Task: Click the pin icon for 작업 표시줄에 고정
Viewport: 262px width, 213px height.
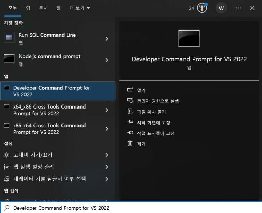Action: click(x=130, y=133)
